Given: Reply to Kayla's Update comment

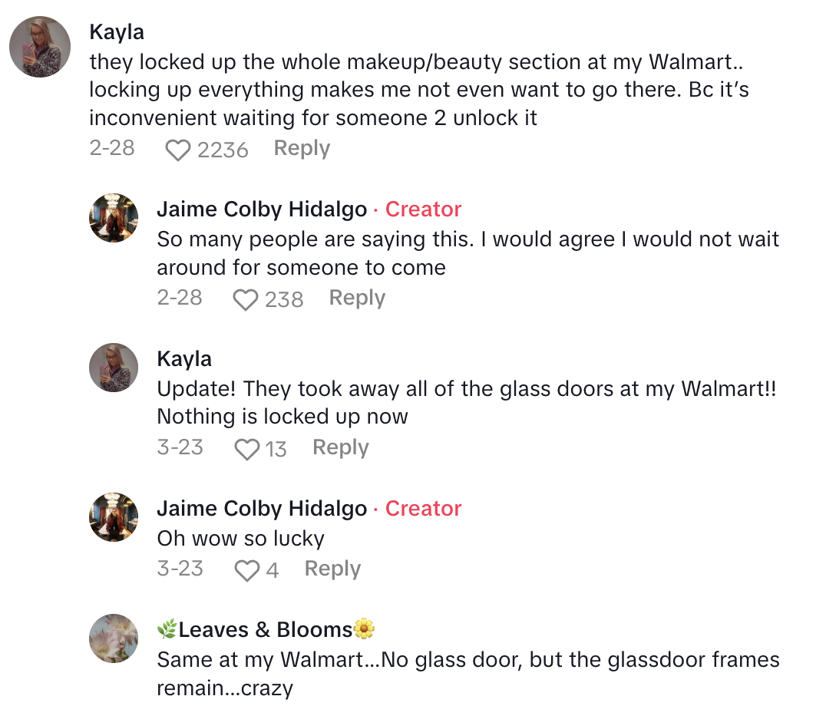Looking at the screenshot, I should point(340,447).
